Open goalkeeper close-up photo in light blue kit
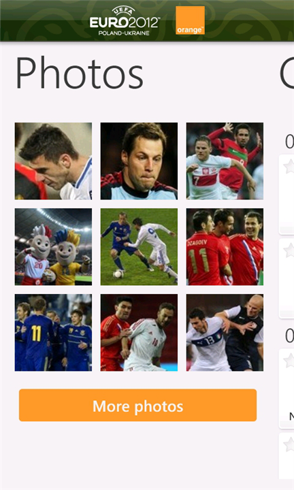 pos(139,161)
